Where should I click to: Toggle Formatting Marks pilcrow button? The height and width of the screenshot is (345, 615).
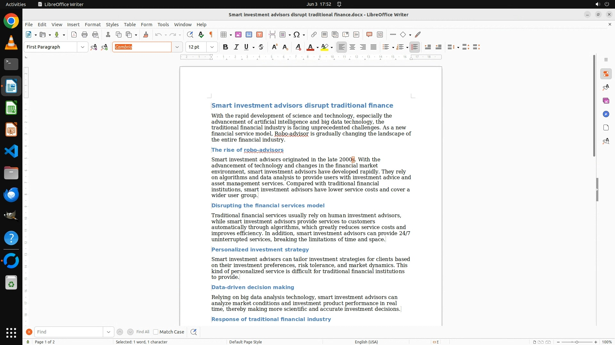pyautogui.click(x=211, y=35)
